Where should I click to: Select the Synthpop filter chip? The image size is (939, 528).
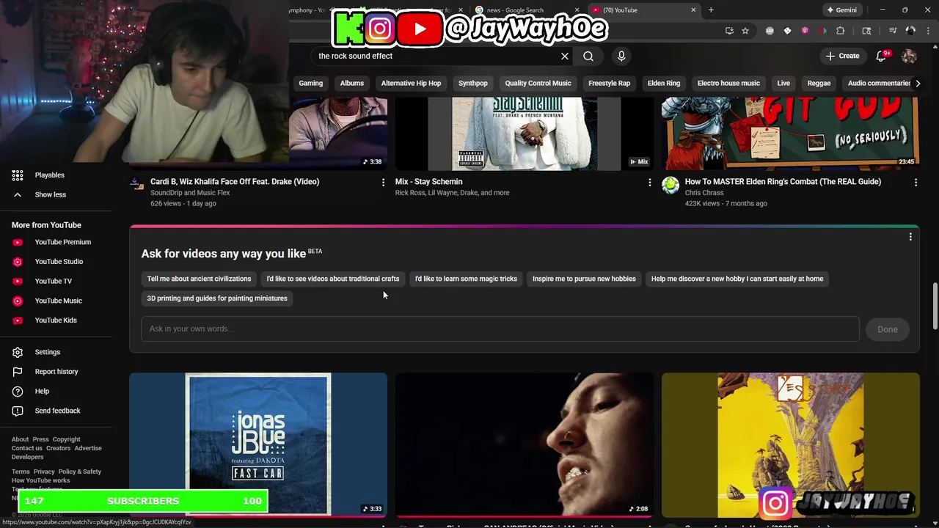(473, 83)
